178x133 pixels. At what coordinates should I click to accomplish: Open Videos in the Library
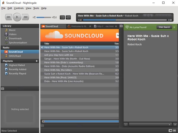point(13,34)
